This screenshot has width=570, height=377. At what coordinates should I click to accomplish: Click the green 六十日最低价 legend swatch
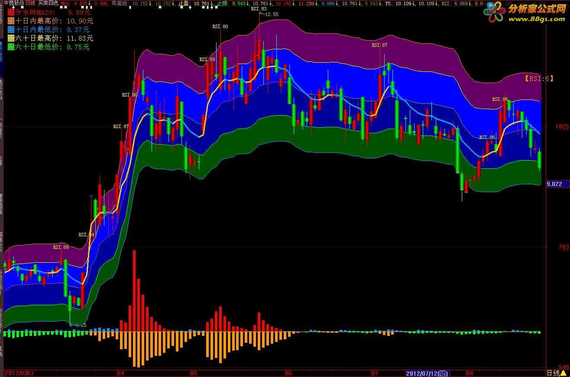click(11, 47)
